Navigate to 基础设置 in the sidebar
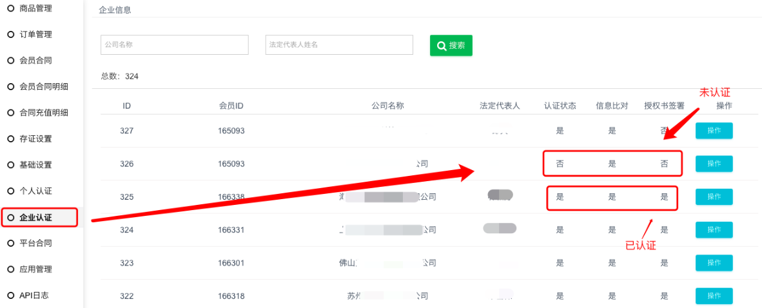 pos(35,165)
